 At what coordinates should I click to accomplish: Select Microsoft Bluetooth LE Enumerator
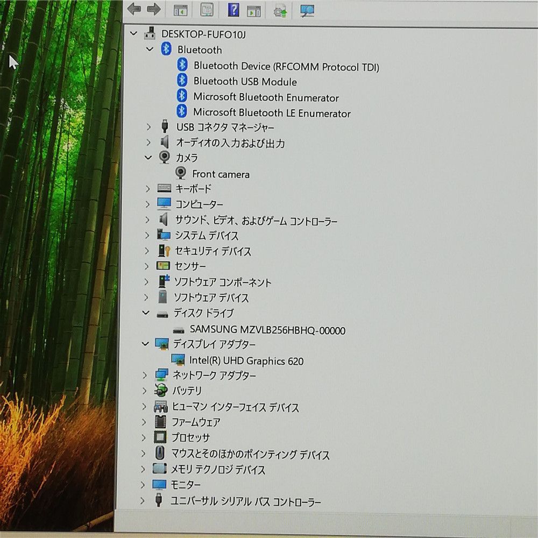272,112
